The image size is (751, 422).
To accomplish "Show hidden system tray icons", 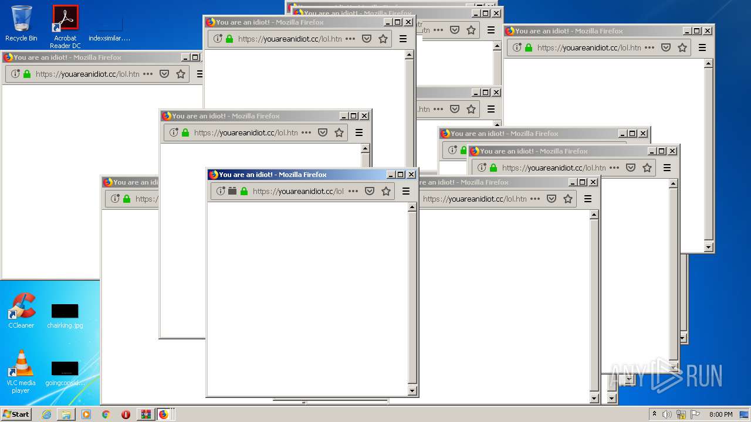I will coord(654,414).
